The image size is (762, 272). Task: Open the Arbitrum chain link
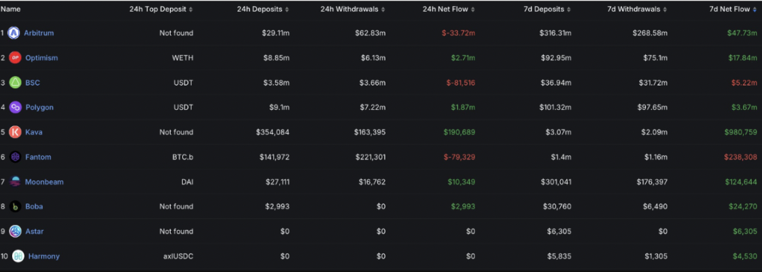tap(39, 33)
